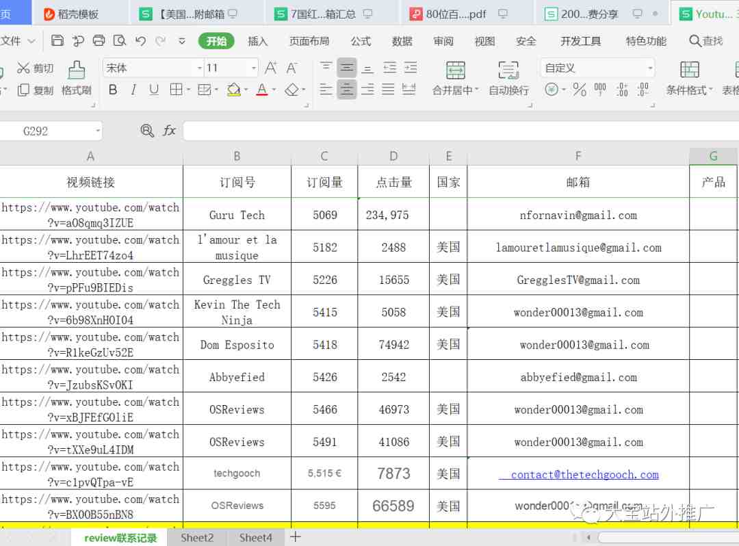Apply percent style format
This screenshot has width=739, height=546.
click(580, 89)
